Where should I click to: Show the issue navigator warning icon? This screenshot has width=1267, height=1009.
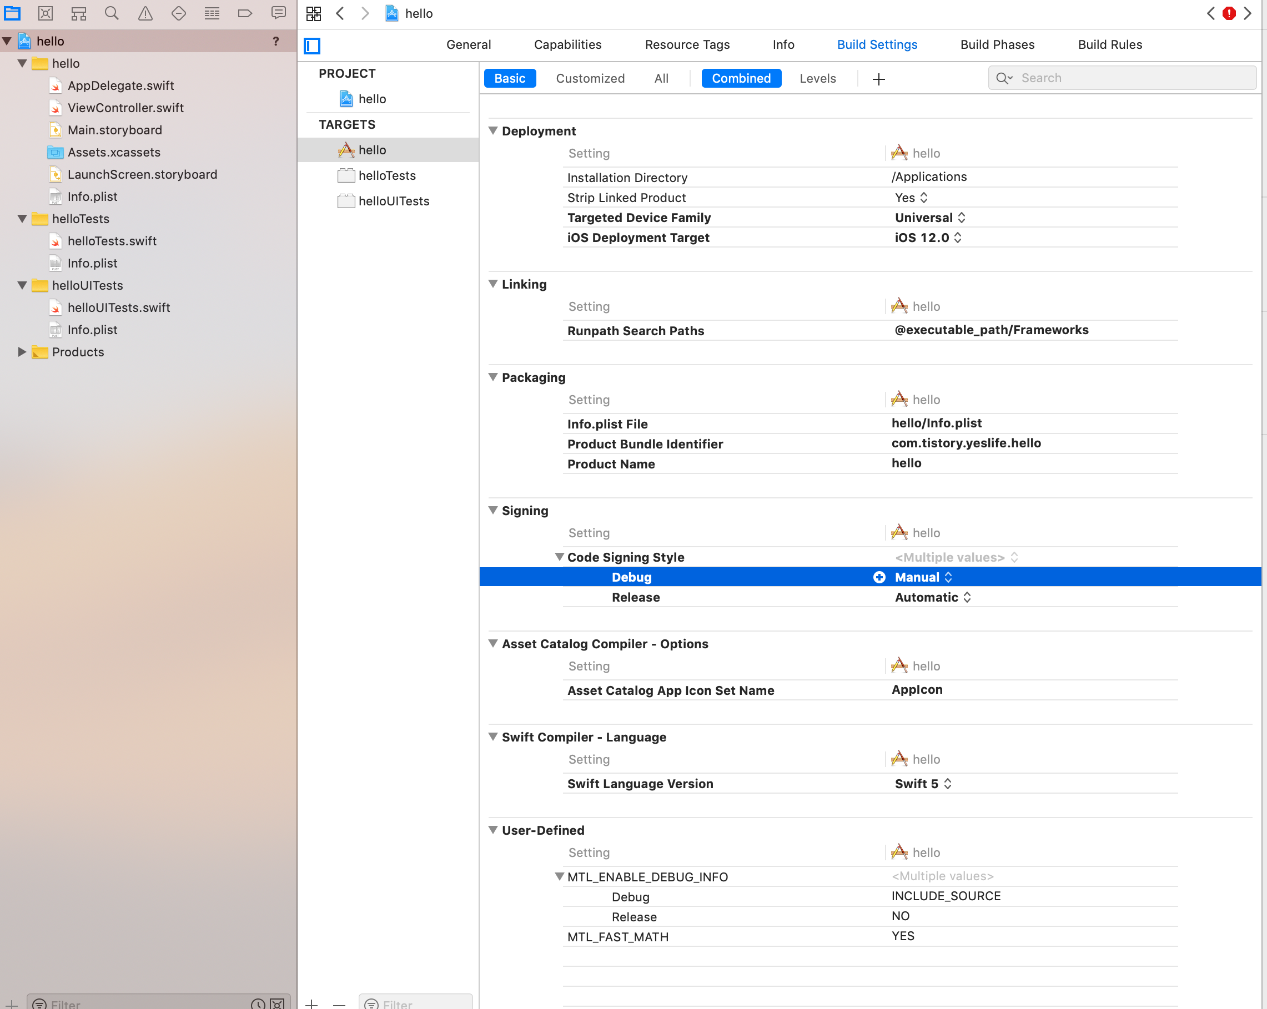click(x=145, y=13)
